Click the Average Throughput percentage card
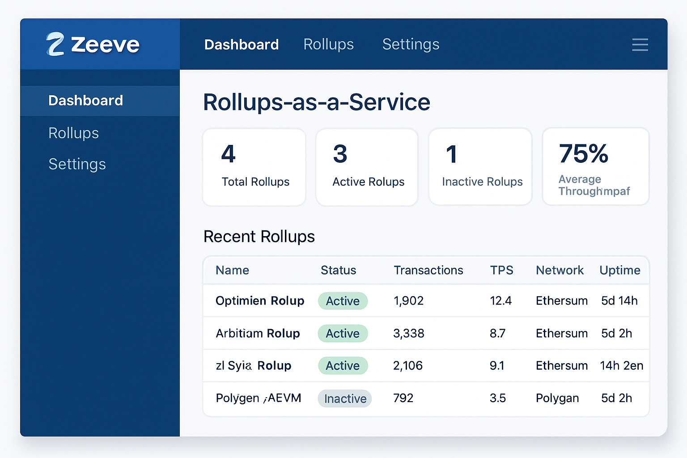The image size is (687, 458). (595, 166)
